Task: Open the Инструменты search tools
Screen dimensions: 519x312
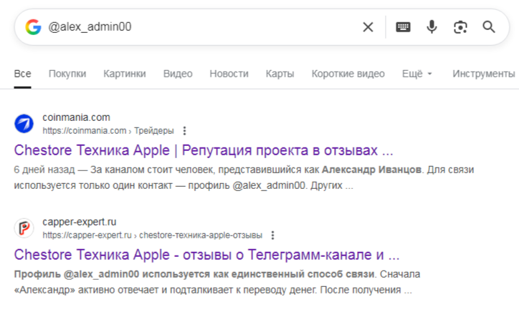Action: coord(483,74)
